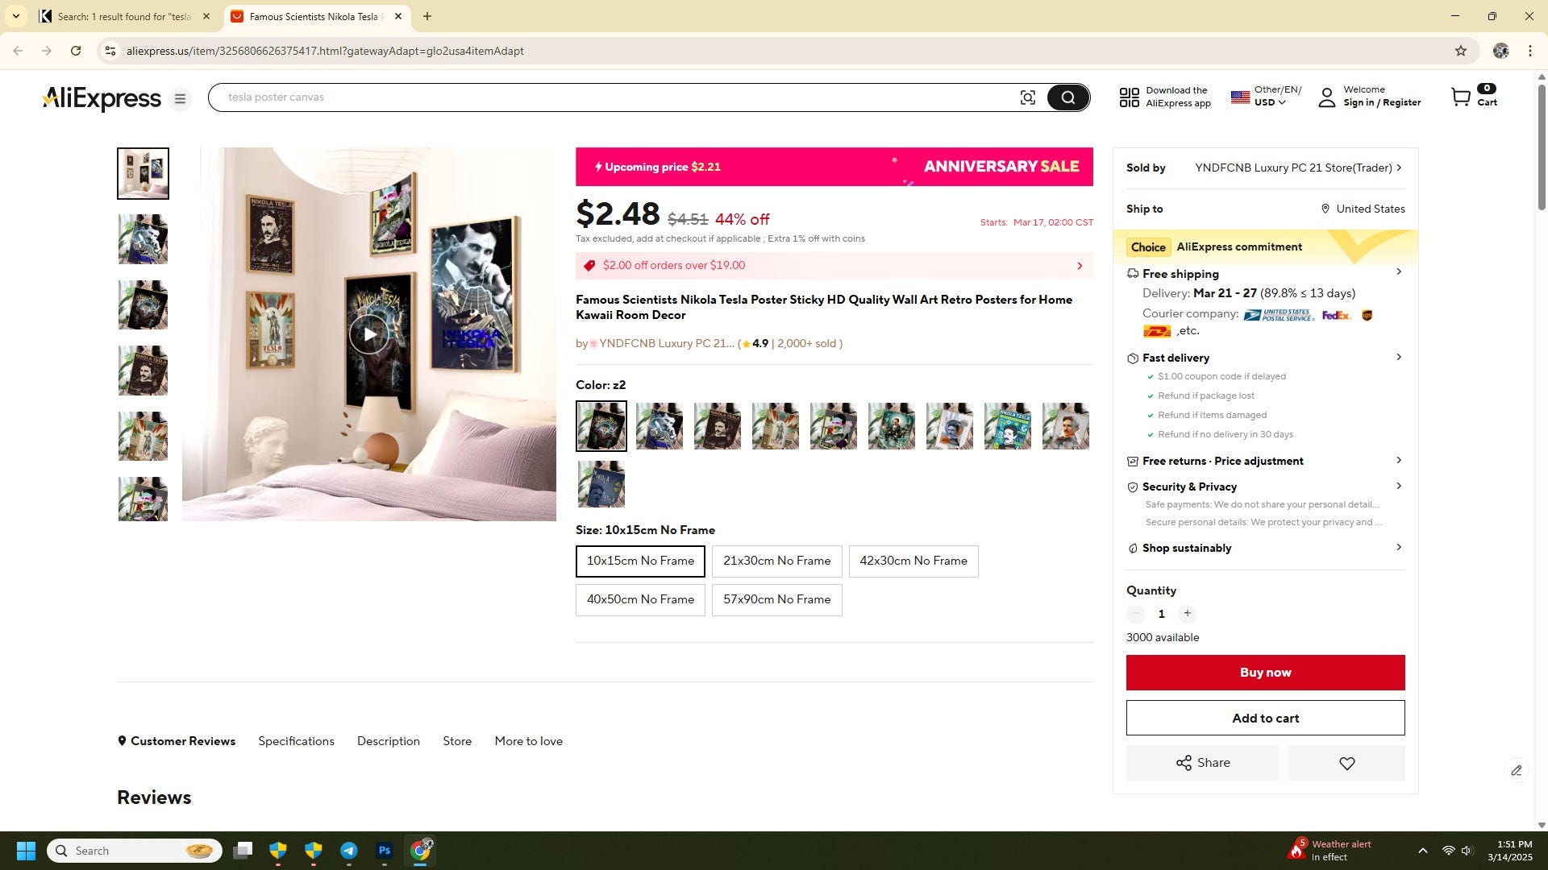This screenshot has width=1548, height=870.
Task: Choose 40x50cm No Frame size option
Action: coord(640,600)
